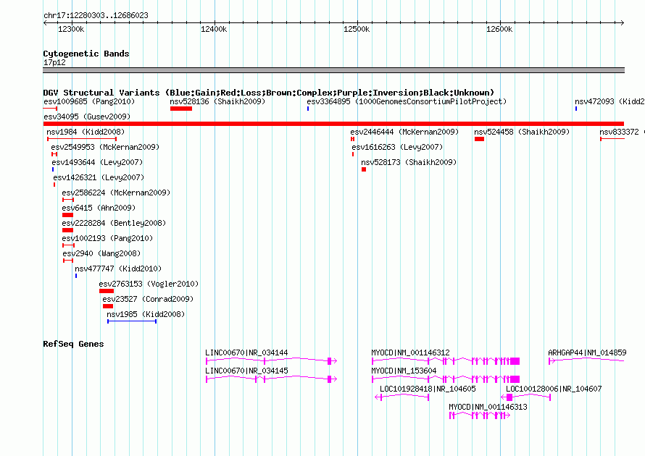Image resolution: width=645 pixels, height=456 pixels.
Task: Select esv2586224 (McKernan2009) label
Action: coord(116,193)
